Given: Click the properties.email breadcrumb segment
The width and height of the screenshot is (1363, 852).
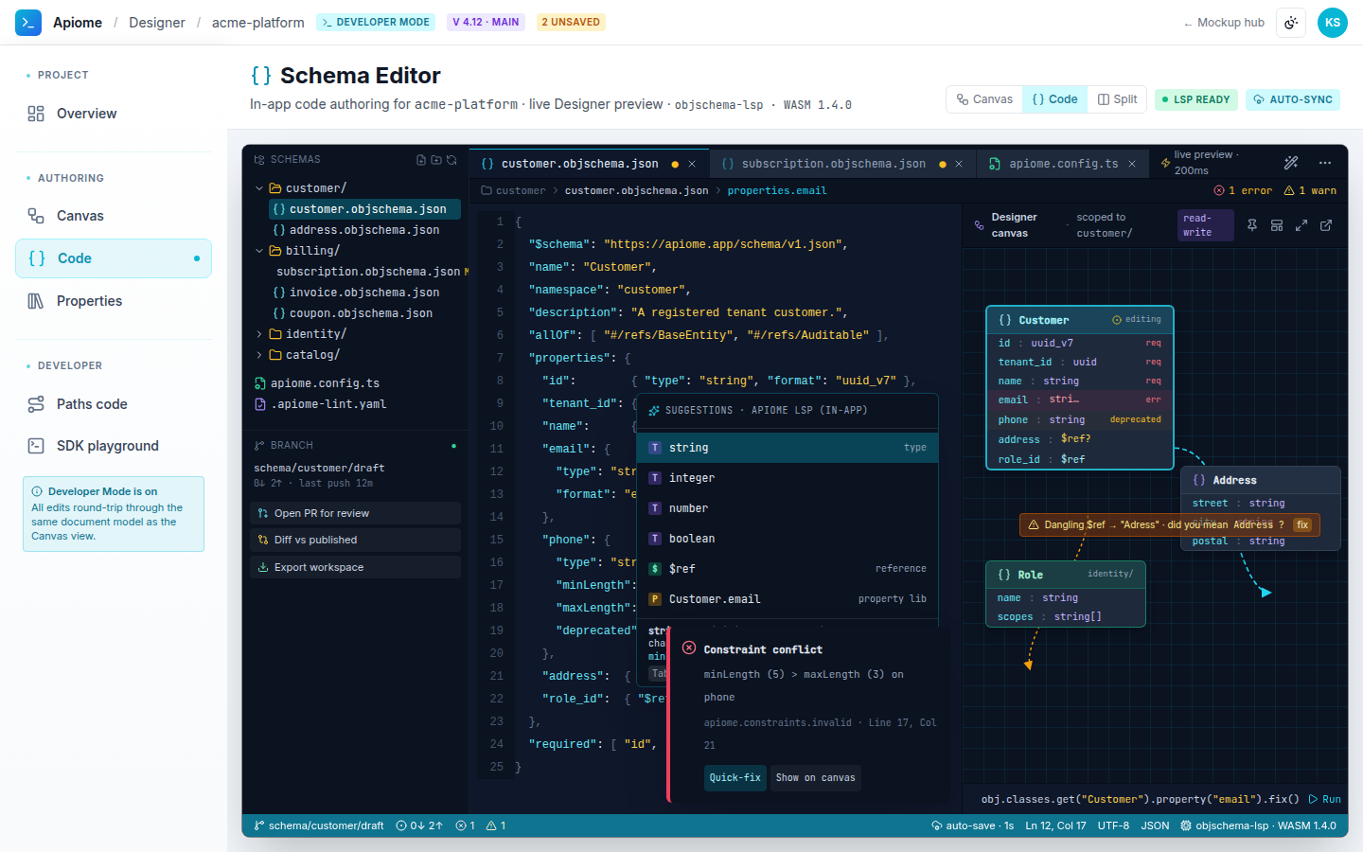Looking at the screenshot, I should point(777,190).
